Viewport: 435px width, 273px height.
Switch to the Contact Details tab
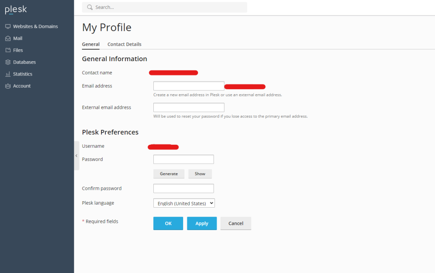pos(124,44)
